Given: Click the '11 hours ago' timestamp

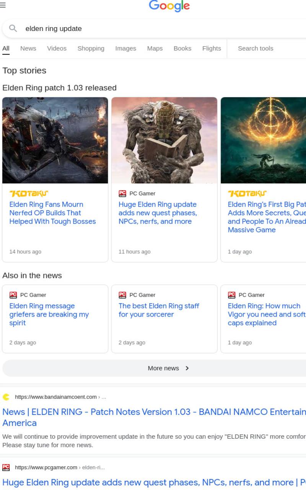Looking at the screenshot, I should (x=135, y=252).
